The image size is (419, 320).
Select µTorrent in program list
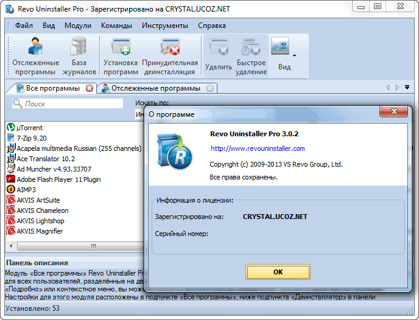(29, 128)
